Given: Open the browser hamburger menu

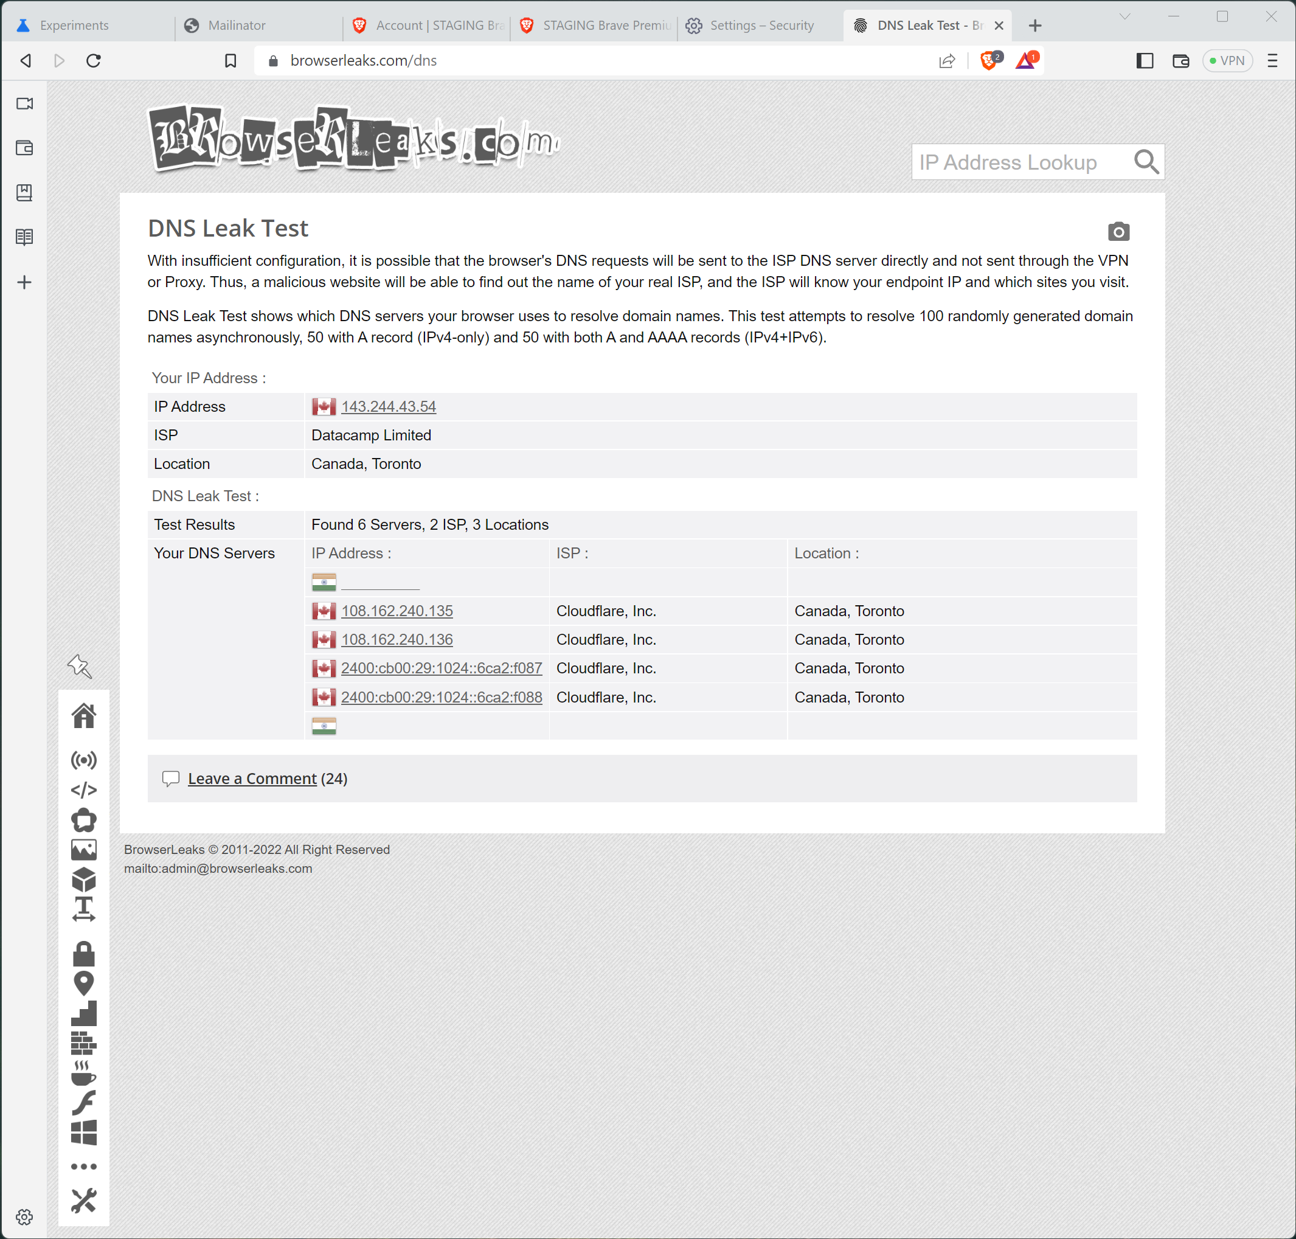Looking at the screenshot, I should 1273,60.
